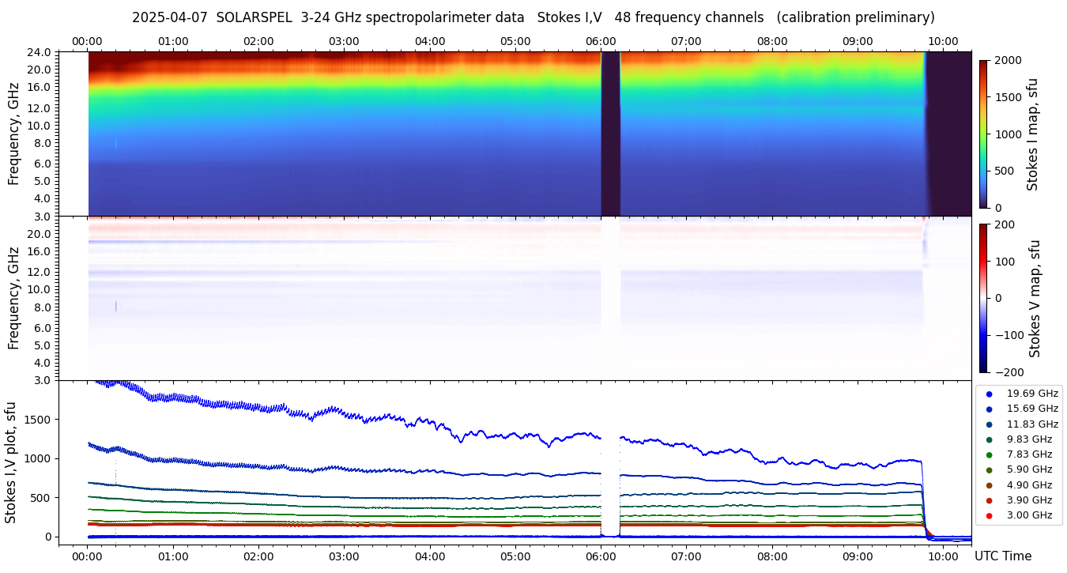
Task: Click the brown 4.90 GHz legend marker
Action: tap(989, 485)
